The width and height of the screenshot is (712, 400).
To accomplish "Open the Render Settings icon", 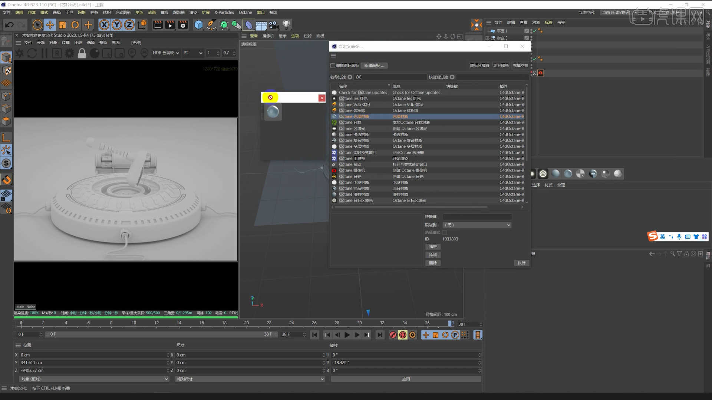I will [x=182, y=25].
